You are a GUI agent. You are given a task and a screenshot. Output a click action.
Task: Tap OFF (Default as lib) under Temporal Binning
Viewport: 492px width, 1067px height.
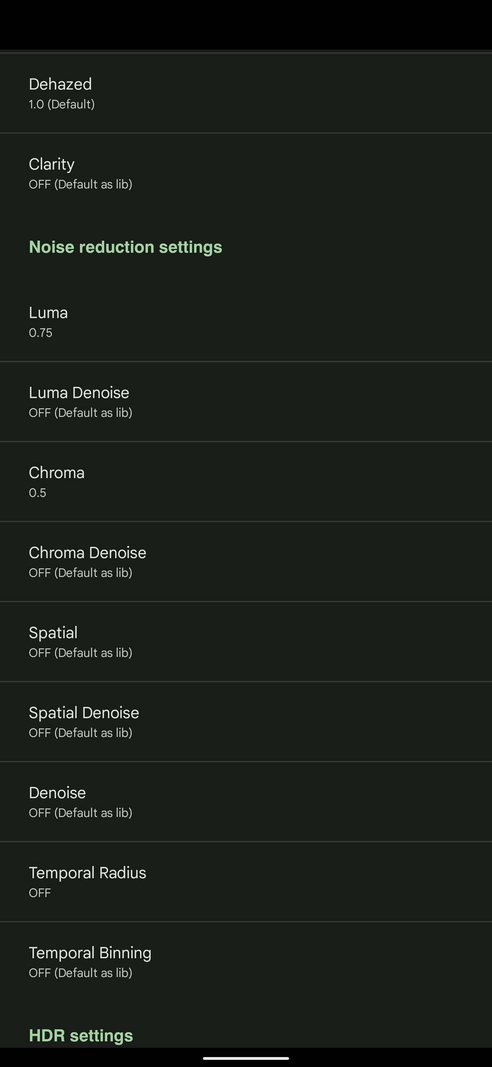click(x=80, y=973)
